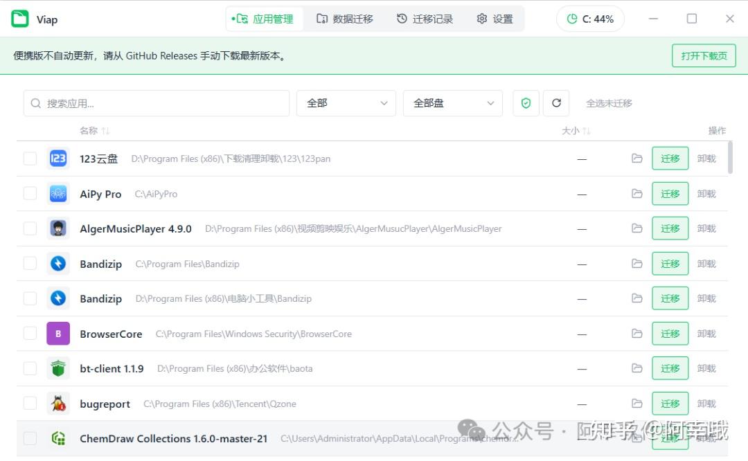
Task: Expand the 全部 category dropdown
Action: (346, 103)
